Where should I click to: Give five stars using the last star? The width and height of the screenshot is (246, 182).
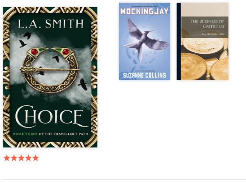(35, 158)
